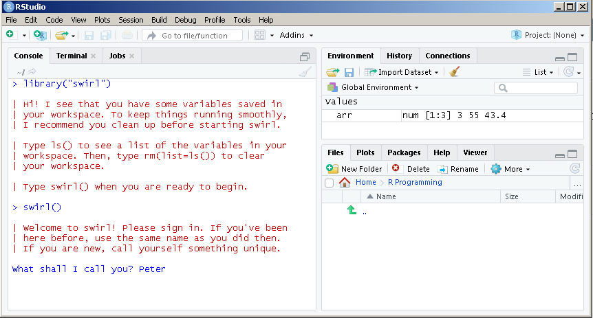Open the Build menu
This screenshot has height=318, width=593.
click(x=159, y=20)
